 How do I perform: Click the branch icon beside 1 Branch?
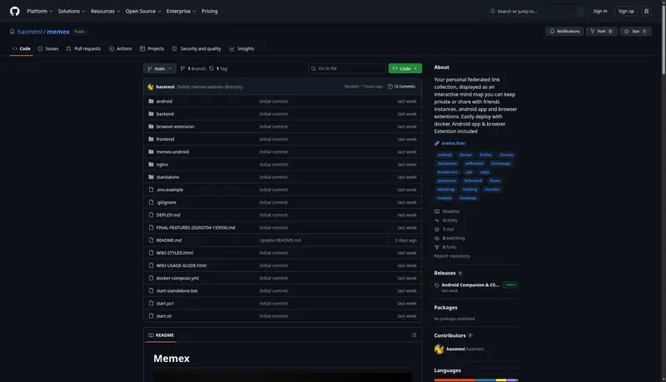tap(182, 68)
